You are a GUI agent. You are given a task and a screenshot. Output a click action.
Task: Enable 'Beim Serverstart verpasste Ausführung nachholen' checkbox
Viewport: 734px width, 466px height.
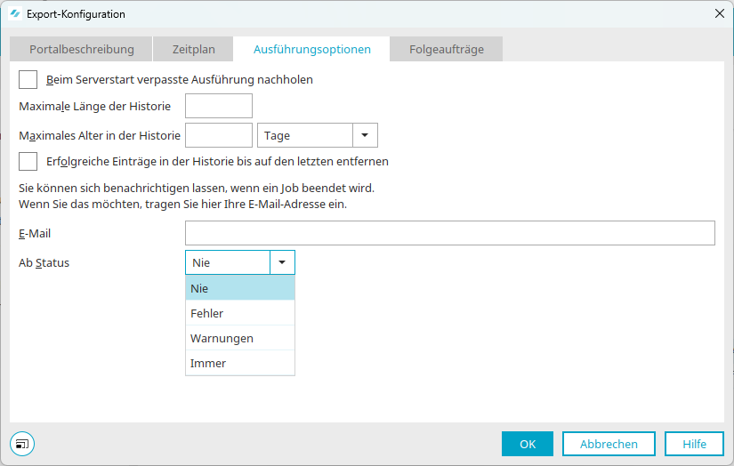[28, 80]
